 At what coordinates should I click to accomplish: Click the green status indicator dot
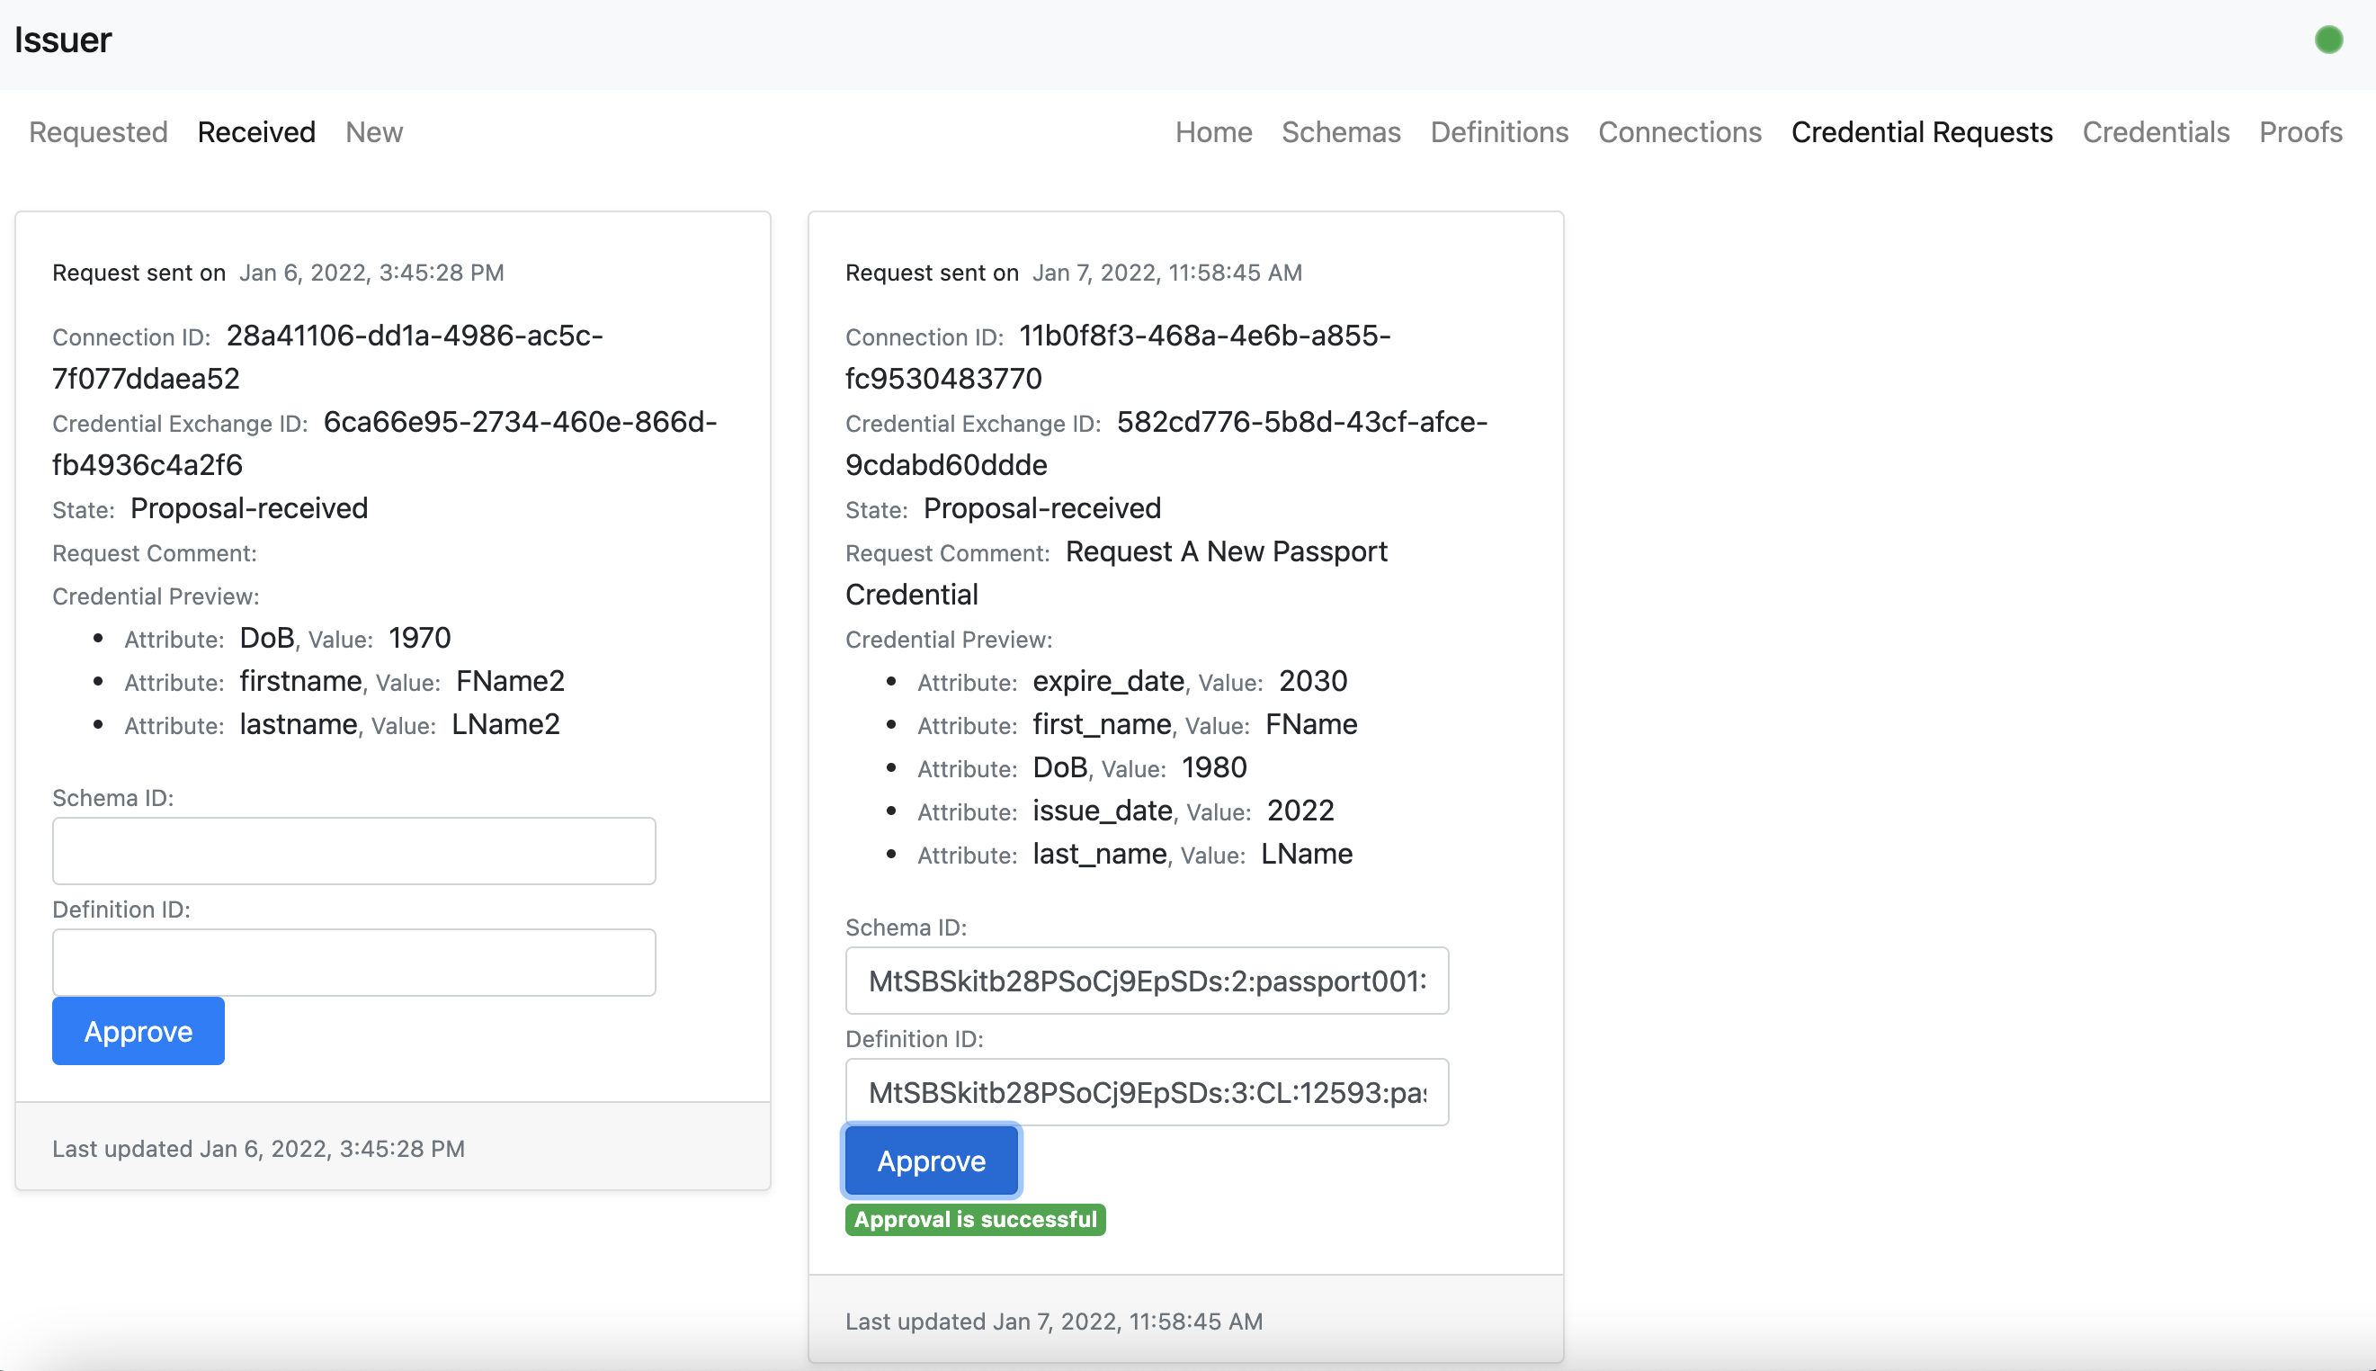click(2328, 40)
